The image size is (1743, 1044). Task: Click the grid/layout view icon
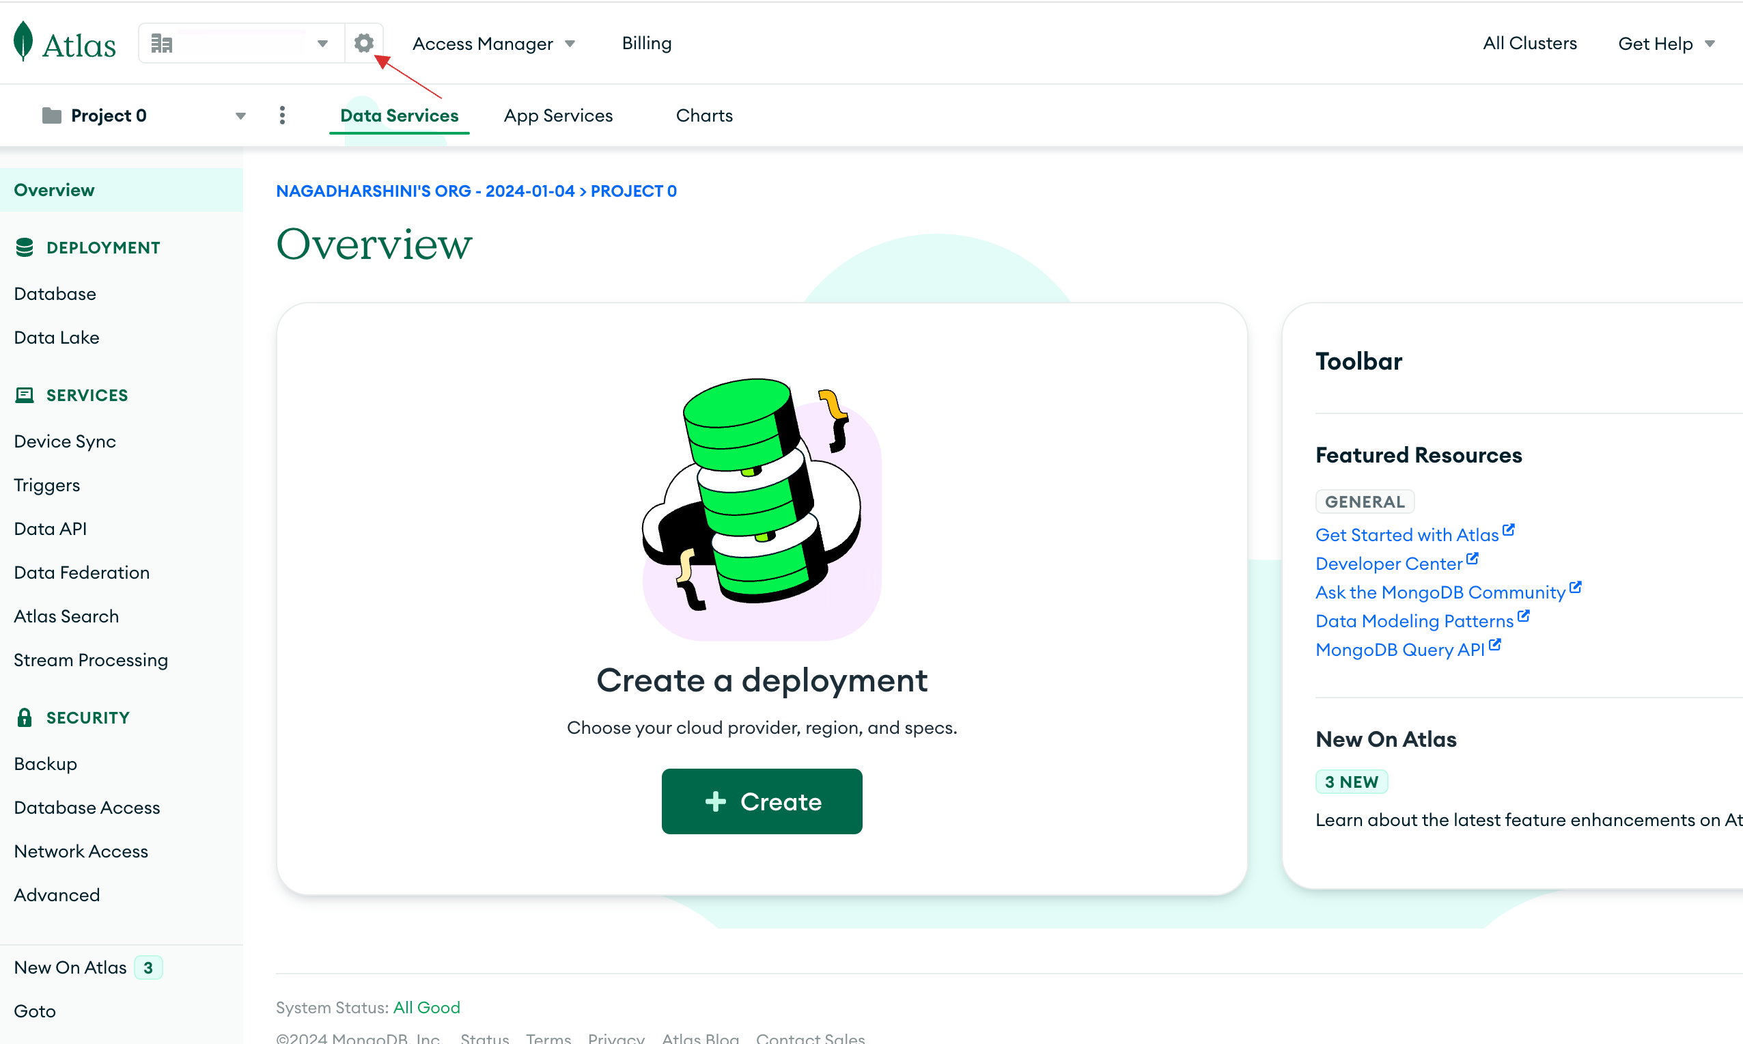click(x=163, y=44)
